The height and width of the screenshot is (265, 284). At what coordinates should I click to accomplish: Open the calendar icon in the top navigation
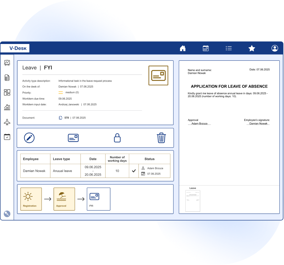coord(206,48)
